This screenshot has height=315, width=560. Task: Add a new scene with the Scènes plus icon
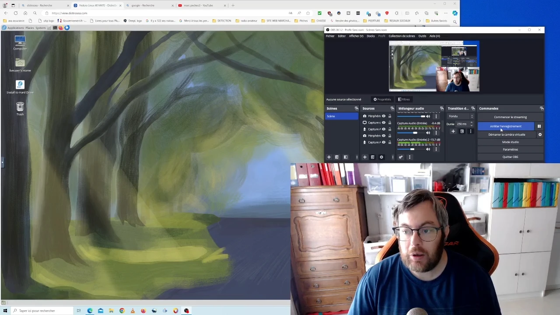click(x=329, y=157)
